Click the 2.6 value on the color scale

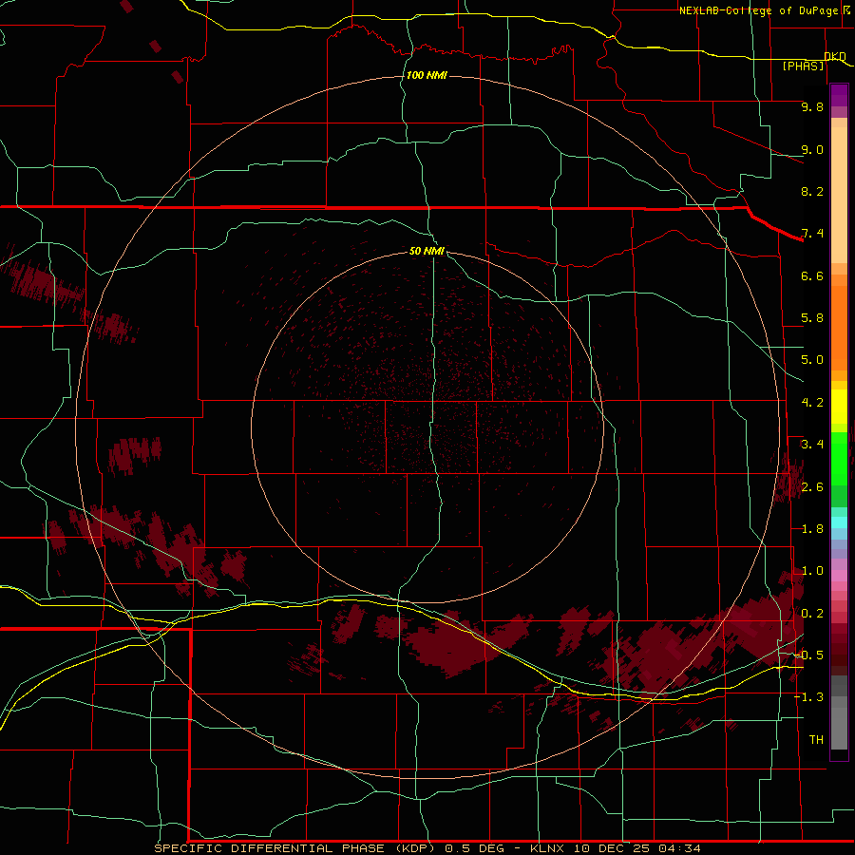(812, 487)
